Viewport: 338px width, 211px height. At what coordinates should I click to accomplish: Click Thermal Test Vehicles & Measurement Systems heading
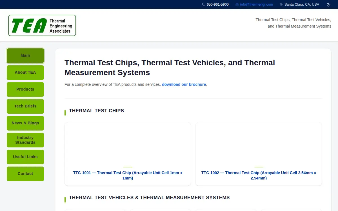(149, 198)
